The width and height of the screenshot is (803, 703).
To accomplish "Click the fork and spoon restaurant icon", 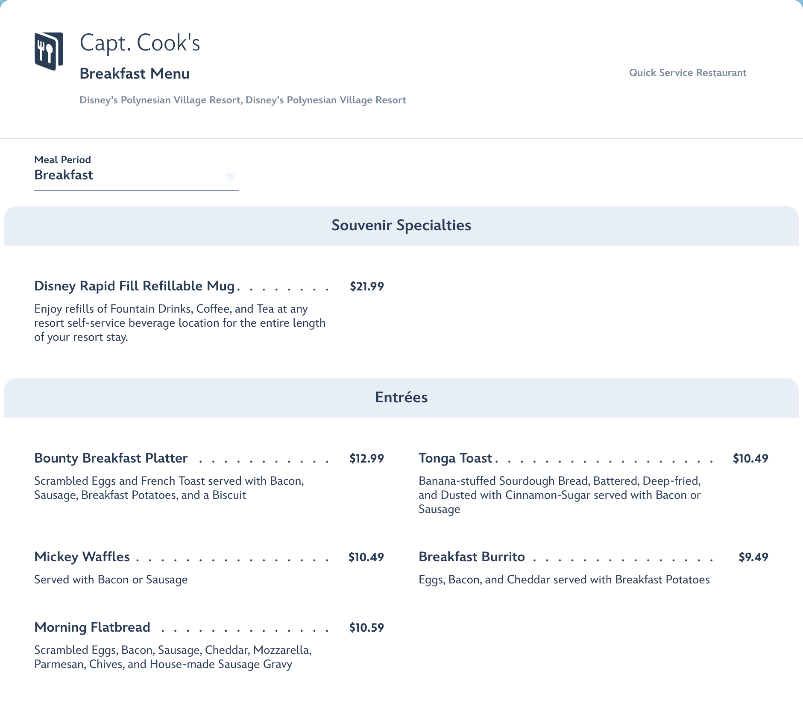I will 49,51.
